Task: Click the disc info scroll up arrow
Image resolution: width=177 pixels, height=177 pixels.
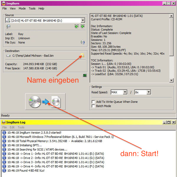Action: [171, 16]
